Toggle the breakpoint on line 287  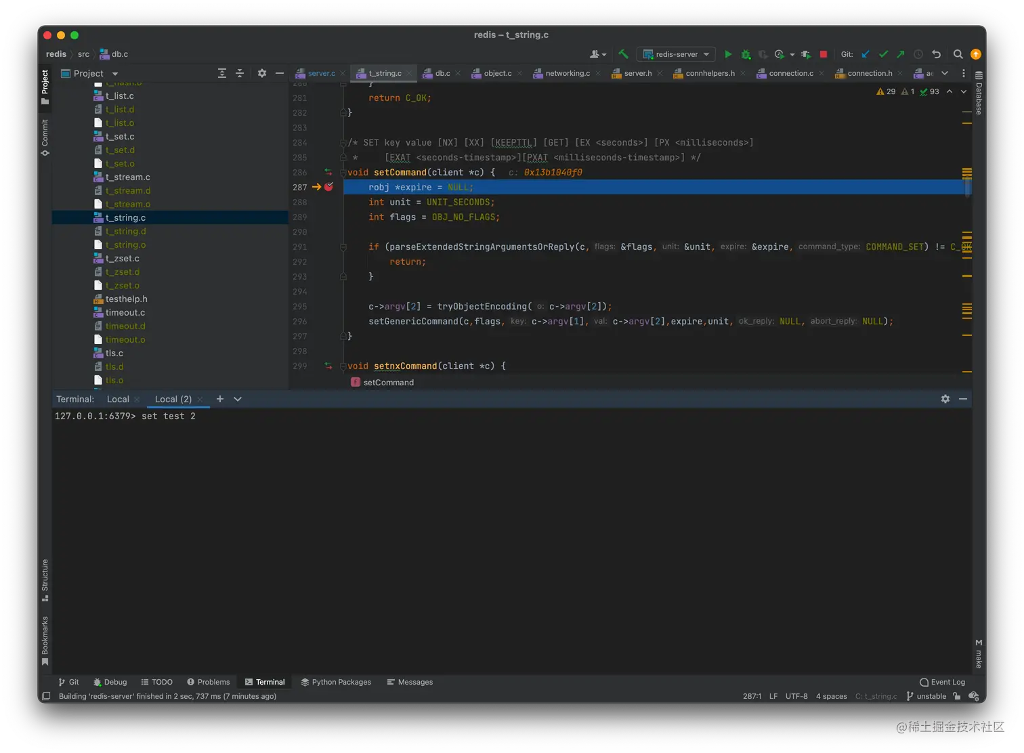coord(328,187)
